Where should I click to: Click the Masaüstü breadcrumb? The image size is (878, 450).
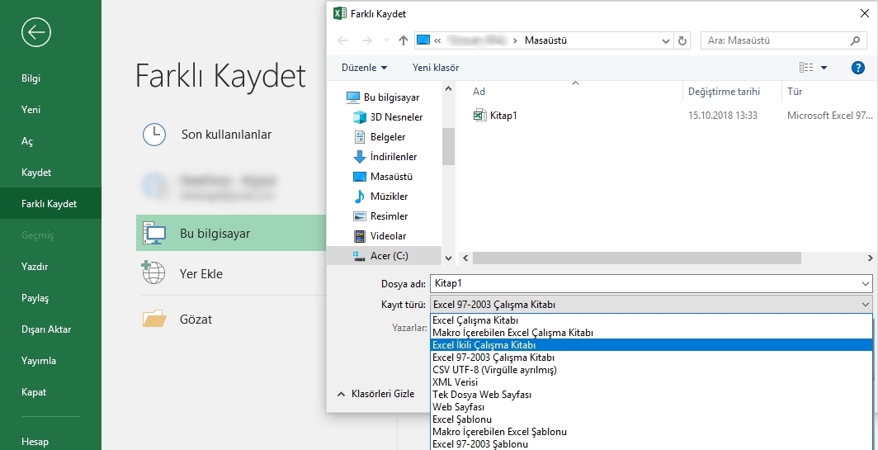[545, 40]
